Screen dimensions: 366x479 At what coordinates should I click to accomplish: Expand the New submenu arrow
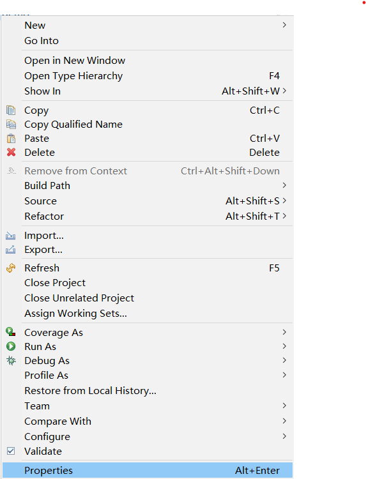pos(284,25)
